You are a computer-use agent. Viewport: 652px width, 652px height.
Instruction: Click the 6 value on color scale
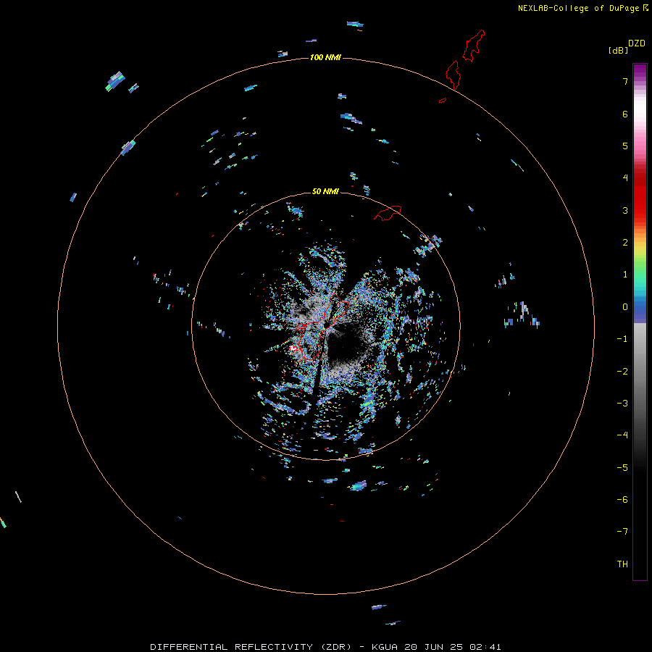[625, 114]
